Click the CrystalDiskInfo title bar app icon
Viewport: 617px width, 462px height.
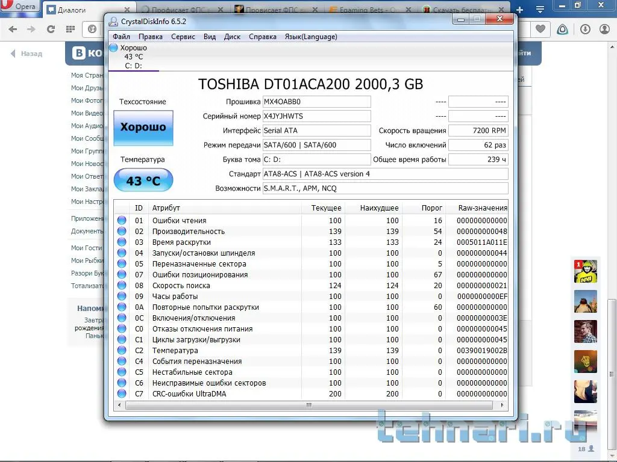(x=113, y=22)
